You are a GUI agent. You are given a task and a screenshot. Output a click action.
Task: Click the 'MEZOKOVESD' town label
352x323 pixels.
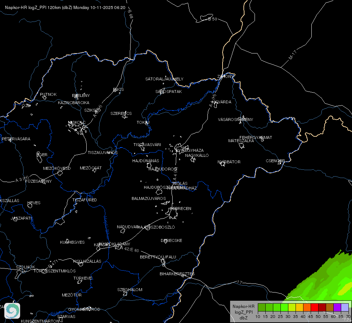pos(57,168)
